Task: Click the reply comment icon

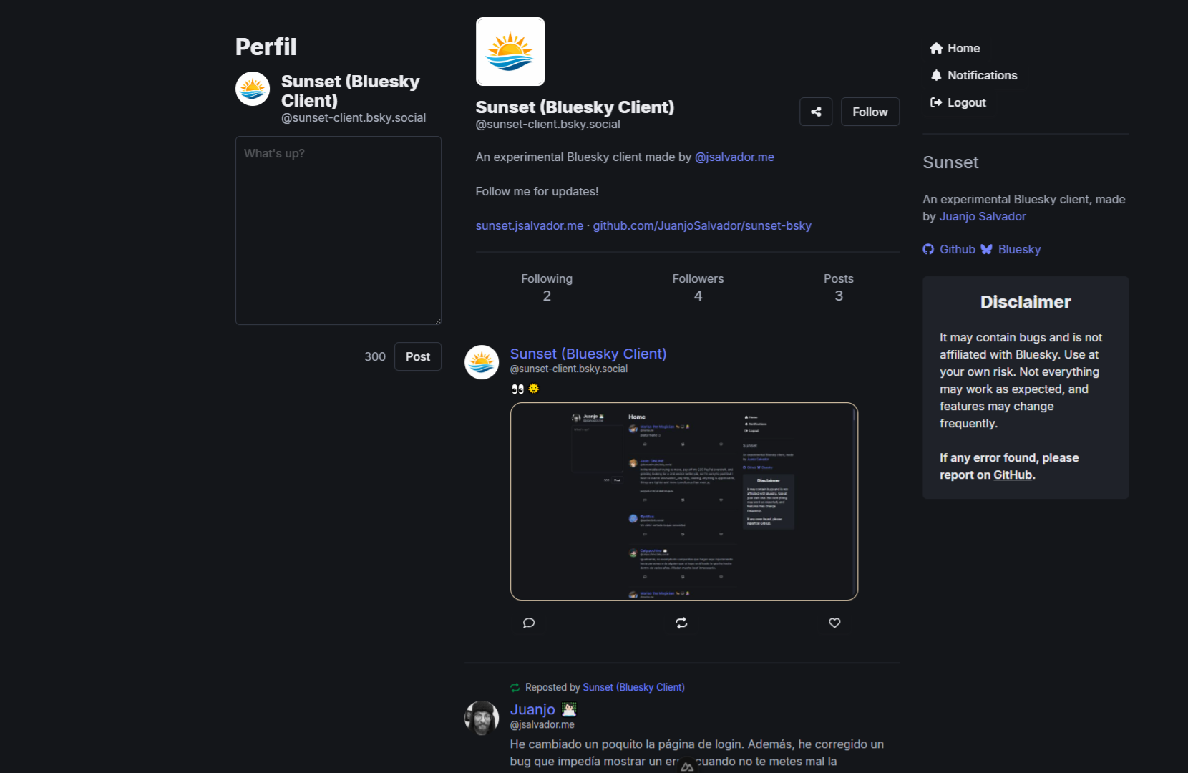Action: (529, 623)
